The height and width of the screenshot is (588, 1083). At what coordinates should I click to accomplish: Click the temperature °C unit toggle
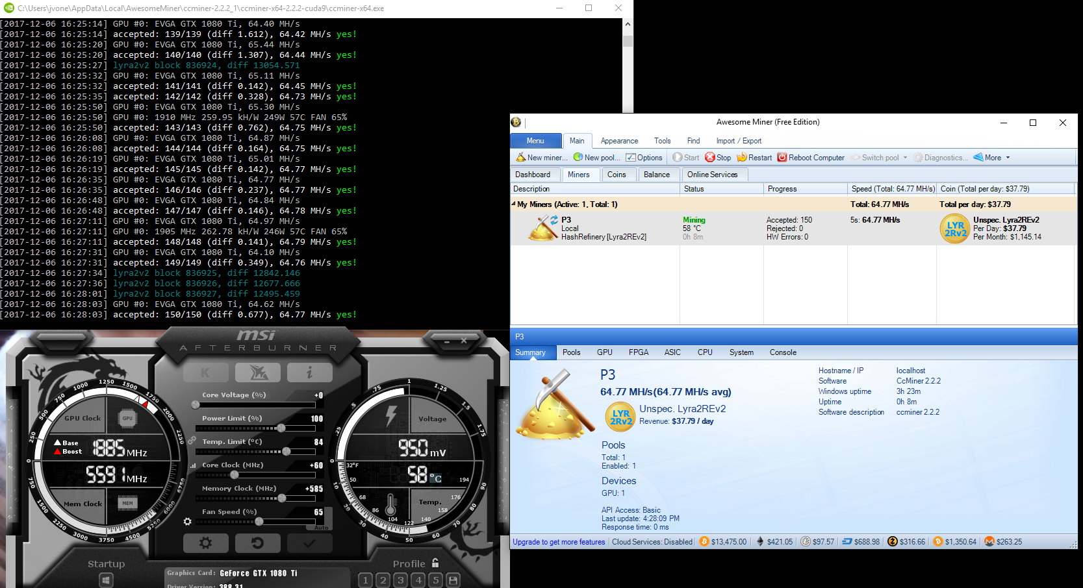click(x=436, y=478)
